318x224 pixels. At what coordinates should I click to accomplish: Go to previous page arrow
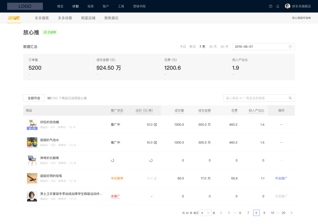point(221,213)
